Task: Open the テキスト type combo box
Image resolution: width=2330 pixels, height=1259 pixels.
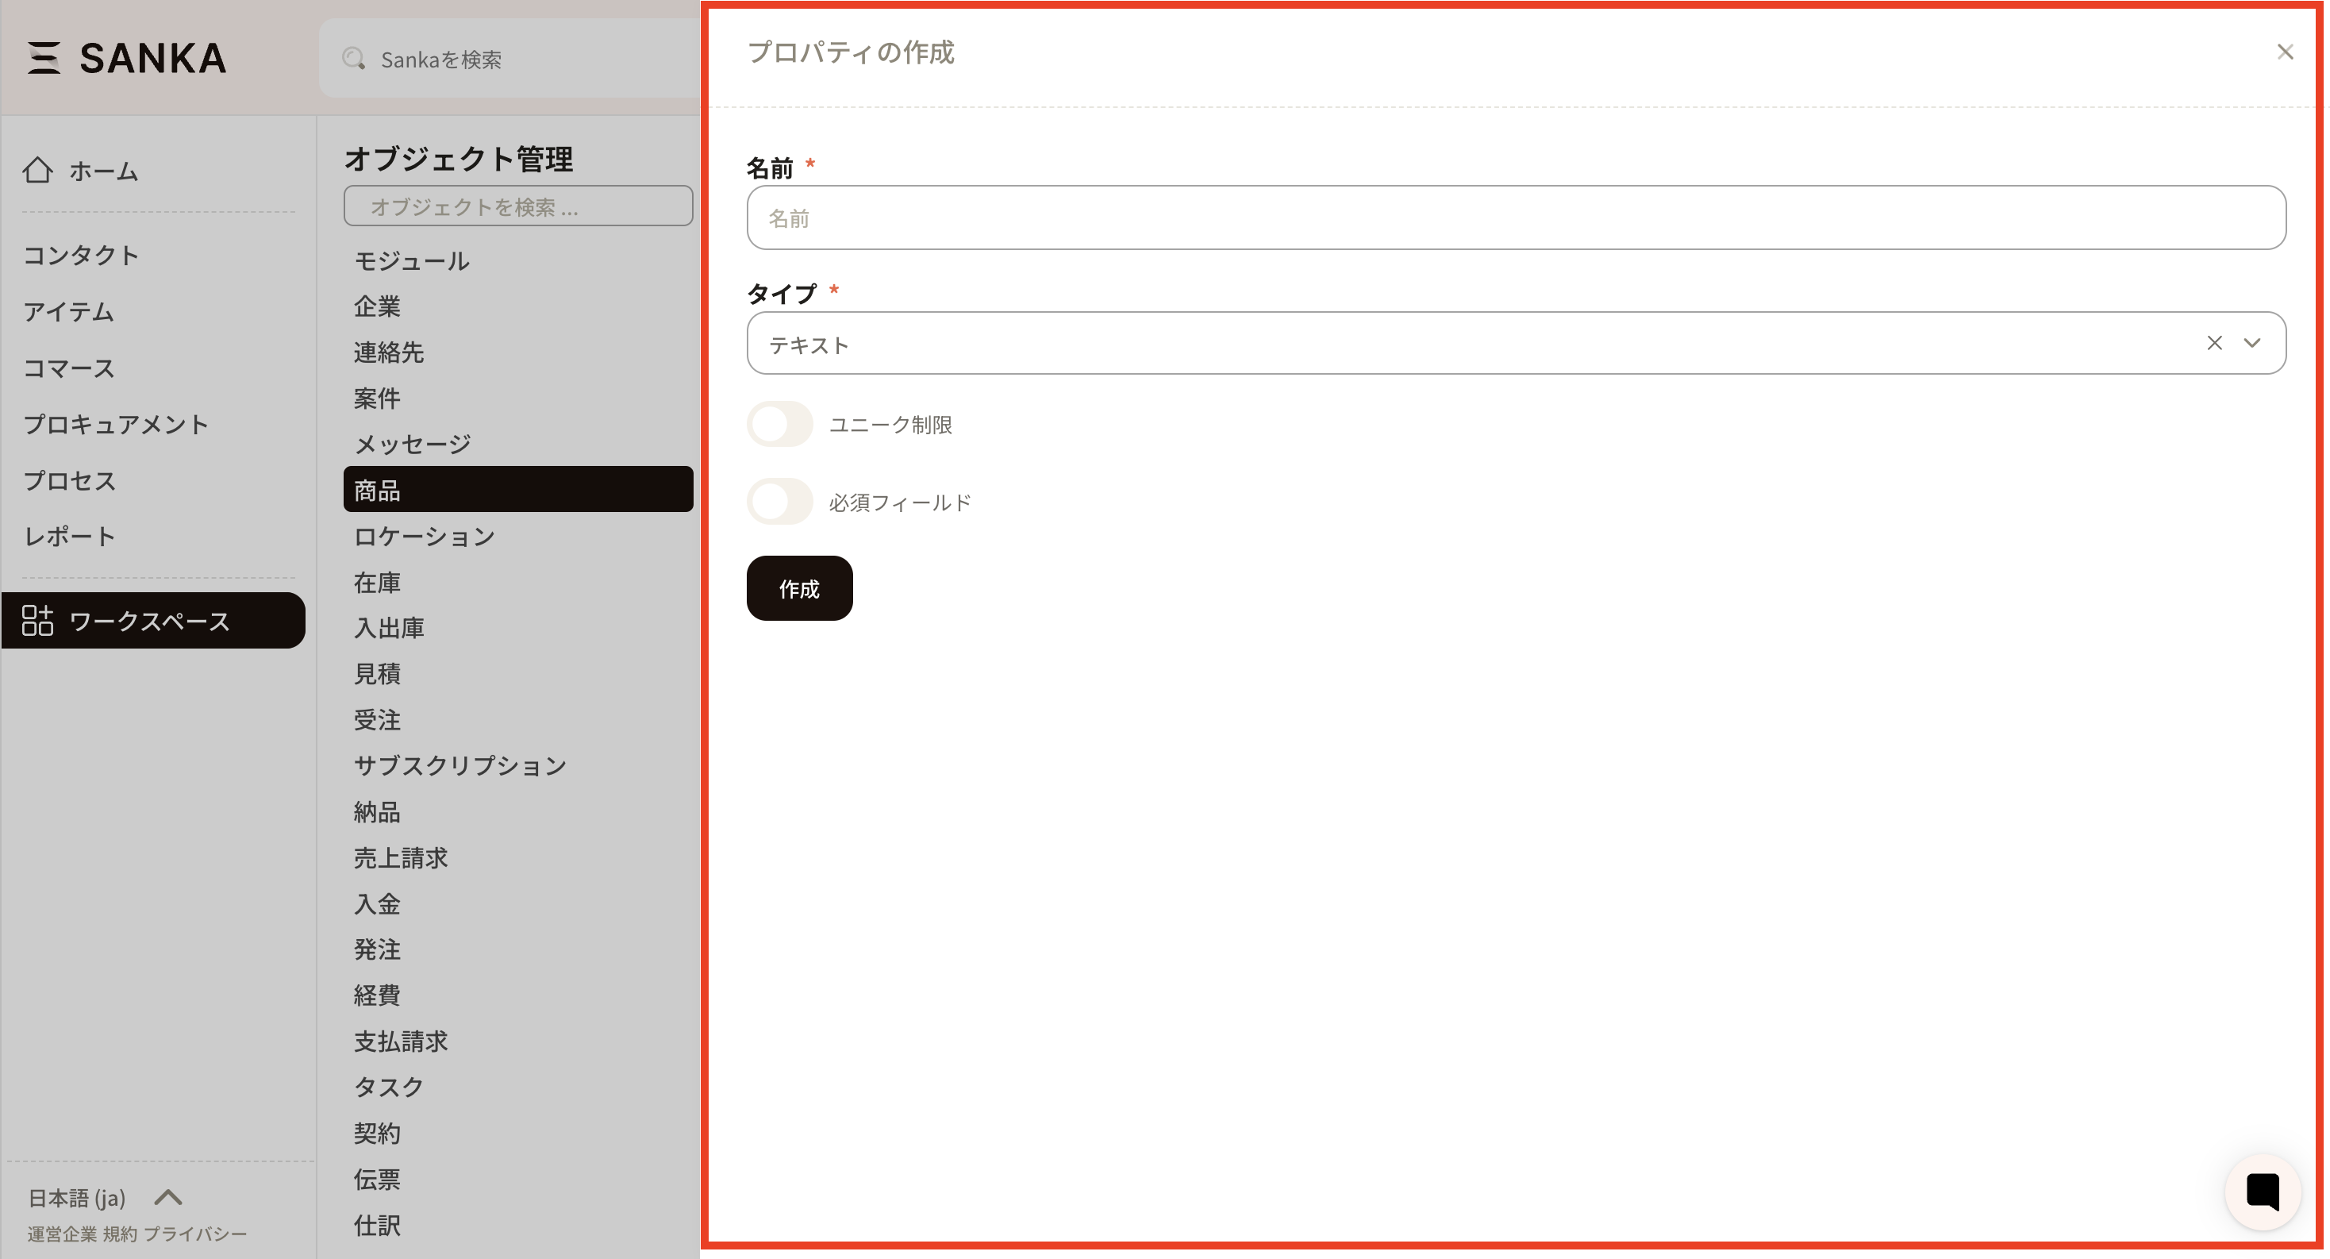Action: pyautogui.click(x=1448, y=344)
